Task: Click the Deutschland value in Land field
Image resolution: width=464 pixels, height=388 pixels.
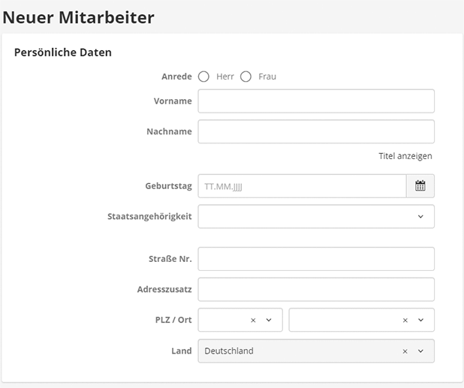Action: (230, 350)
